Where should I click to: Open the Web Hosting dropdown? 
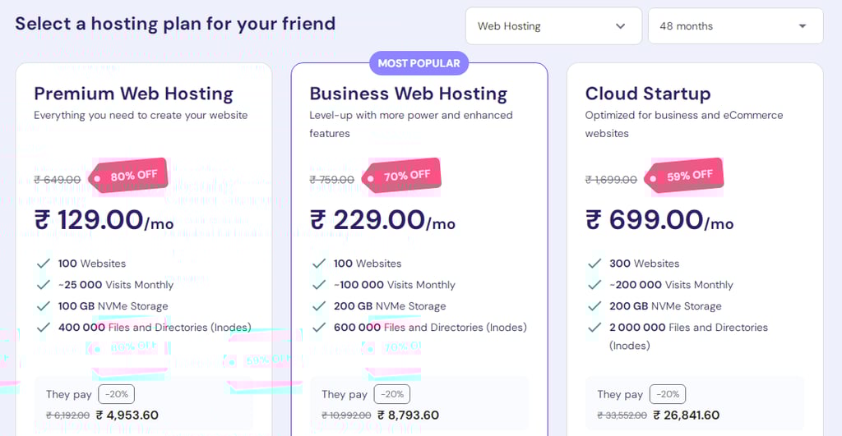(553, 25)
